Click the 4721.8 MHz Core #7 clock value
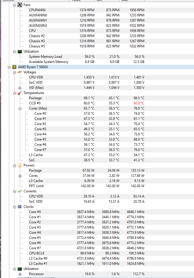Screen dimensions: 194x278 [86, 248]
